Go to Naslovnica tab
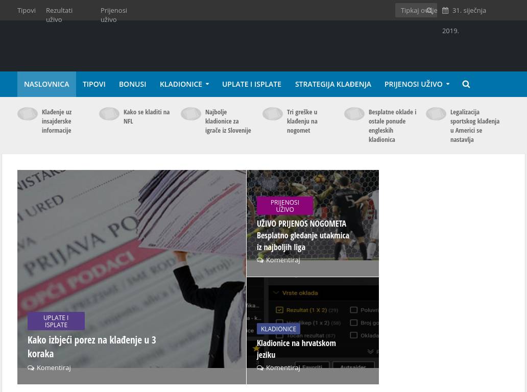This screenshot has height=392, width=527. tap(46, 84)
